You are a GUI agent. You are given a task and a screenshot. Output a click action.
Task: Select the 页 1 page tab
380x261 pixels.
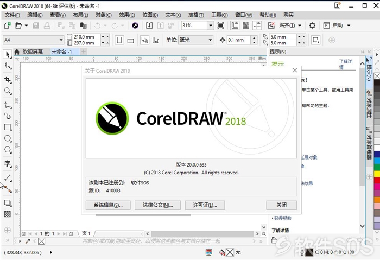(x=86, y=233)
